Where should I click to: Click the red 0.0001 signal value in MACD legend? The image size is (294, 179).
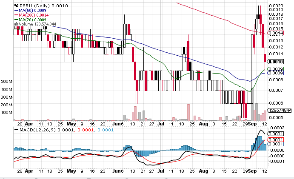coord(86,130)
